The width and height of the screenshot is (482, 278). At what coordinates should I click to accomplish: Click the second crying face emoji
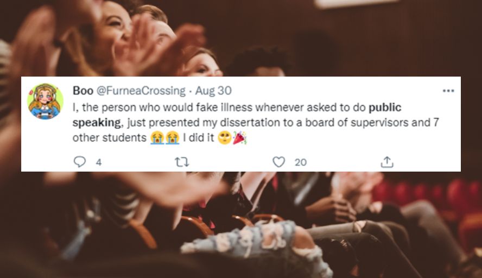coord(172,138)
